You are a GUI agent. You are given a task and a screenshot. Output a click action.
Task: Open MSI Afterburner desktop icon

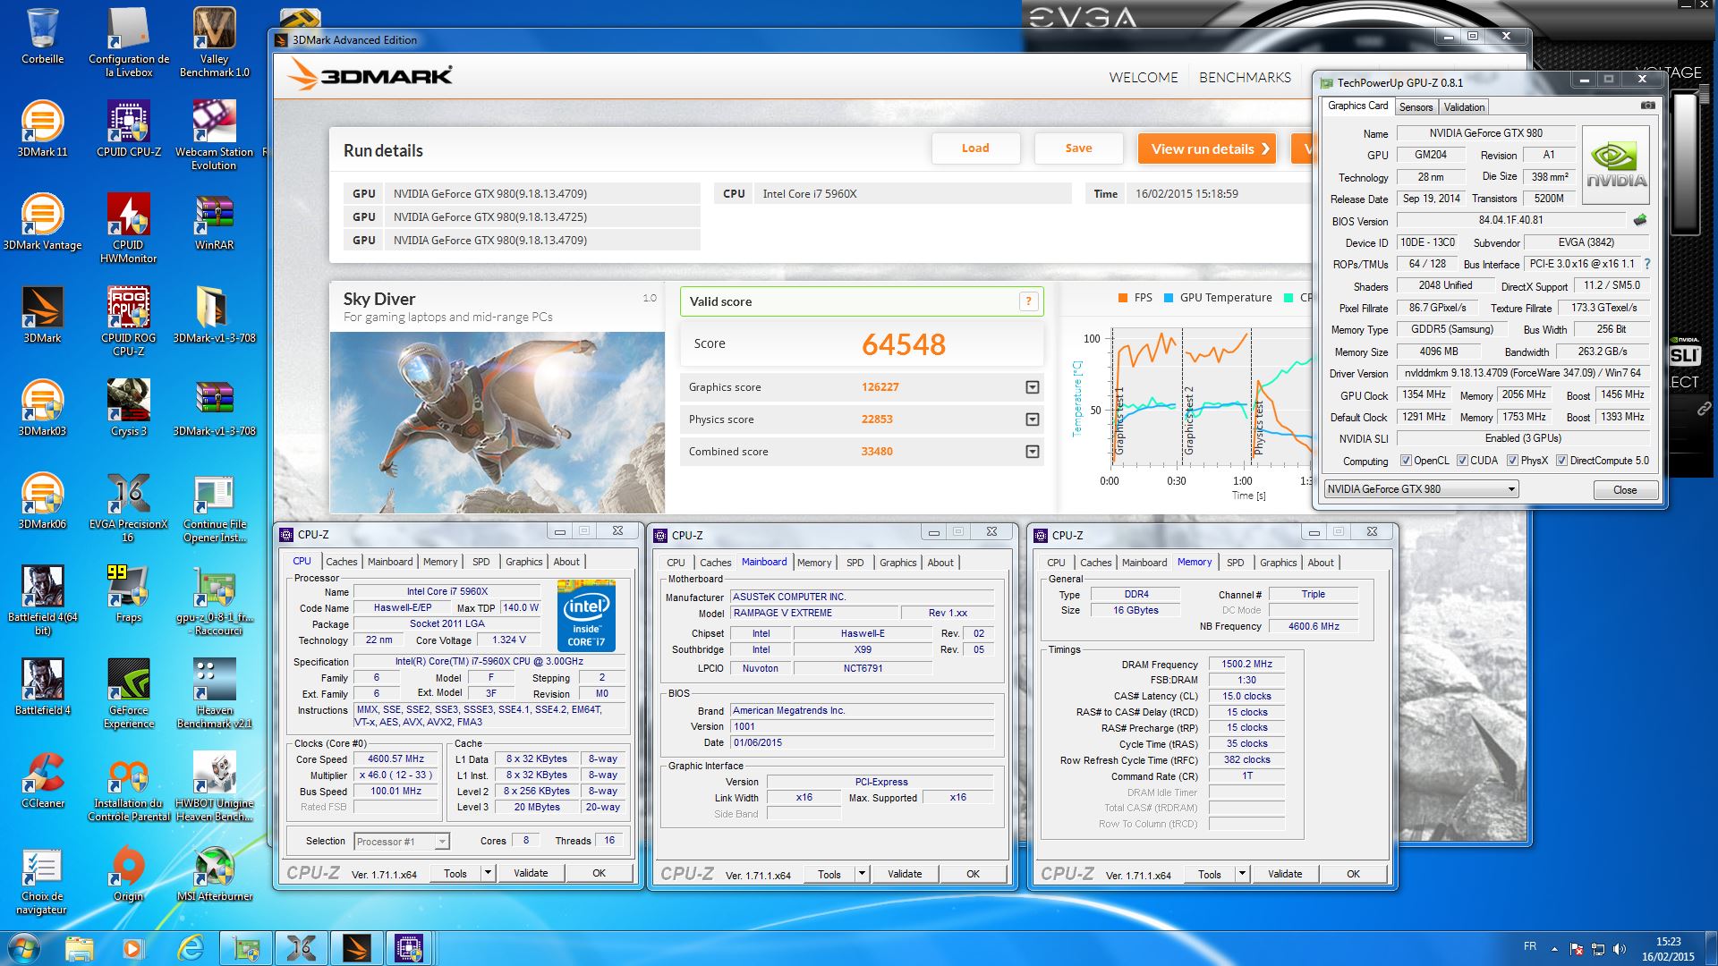214,873
